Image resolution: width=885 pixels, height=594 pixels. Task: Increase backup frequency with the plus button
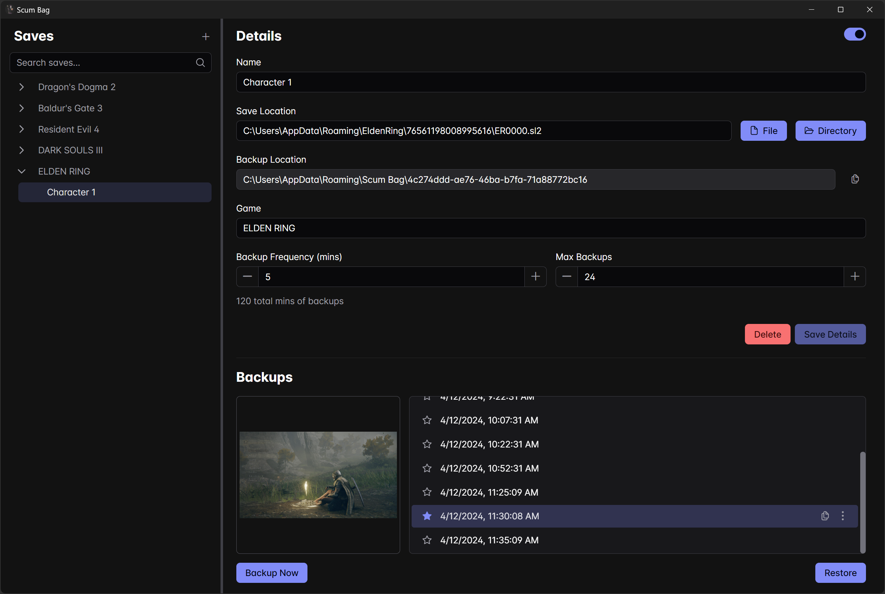[x=535, y=277]
